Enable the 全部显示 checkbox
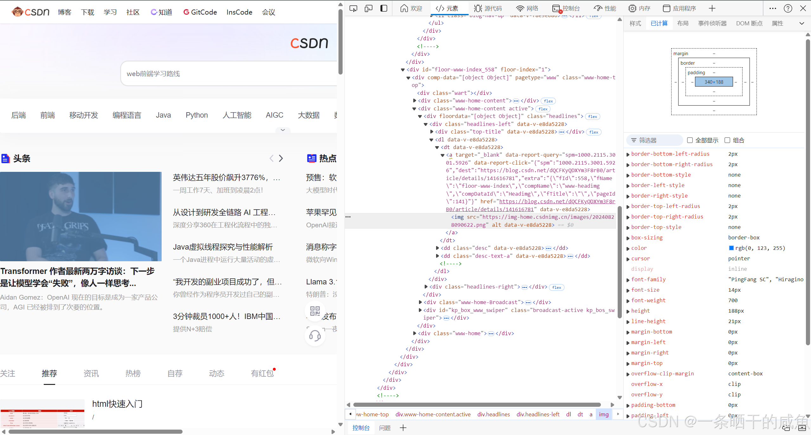The width and height of the screenshot is (811, 435). point(690,140)
